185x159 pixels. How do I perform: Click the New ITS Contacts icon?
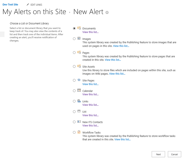coord(79,122)
